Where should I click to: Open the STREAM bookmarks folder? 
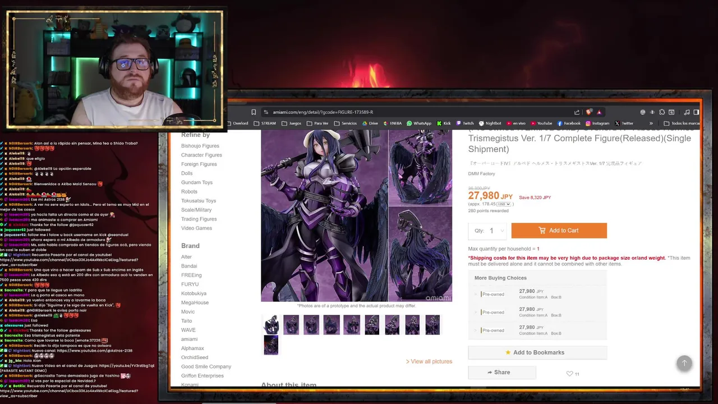265,123
